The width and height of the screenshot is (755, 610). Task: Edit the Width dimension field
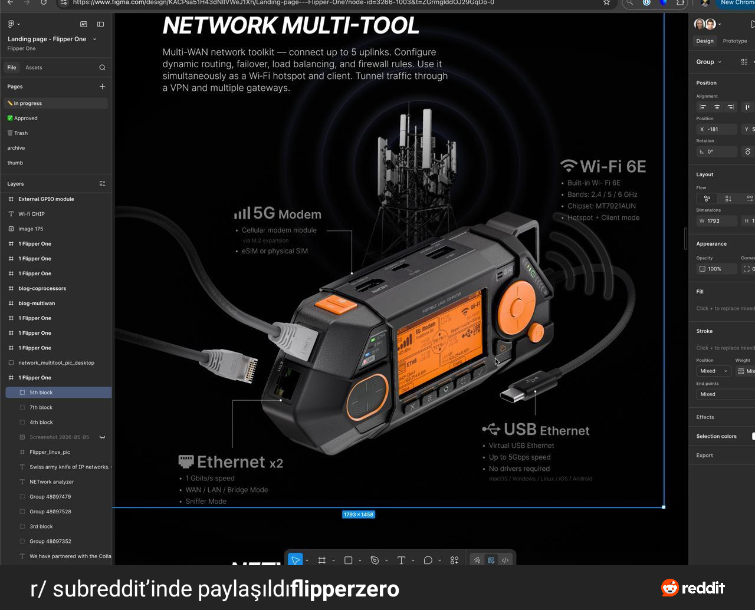[717, 221]
